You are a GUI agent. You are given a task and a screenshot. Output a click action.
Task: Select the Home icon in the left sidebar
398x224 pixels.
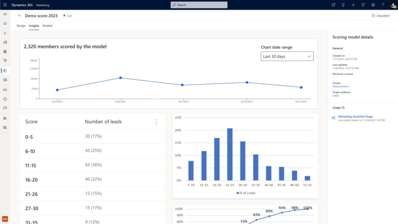pyautogui.click(x=5, y=23)
